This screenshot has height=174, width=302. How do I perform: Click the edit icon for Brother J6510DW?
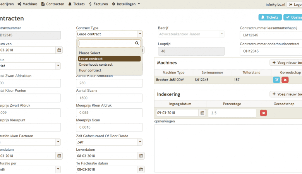pyautogui.click(x=276, y=80)
